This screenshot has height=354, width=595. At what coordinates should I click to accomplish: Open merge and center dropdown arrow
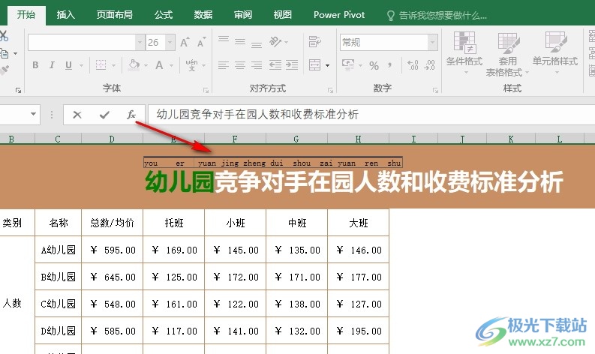tap(327, 65)
